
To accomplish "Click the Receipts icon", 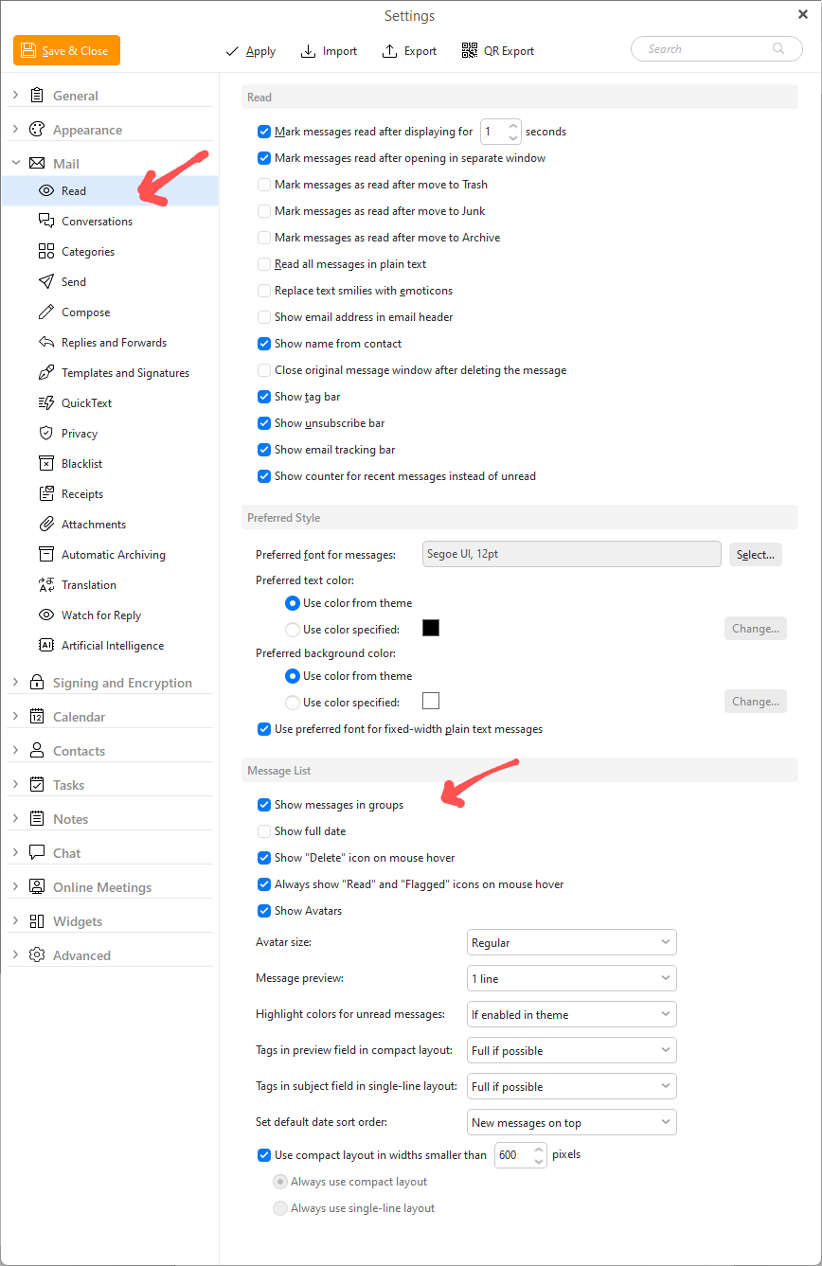I will pos(45,493).
